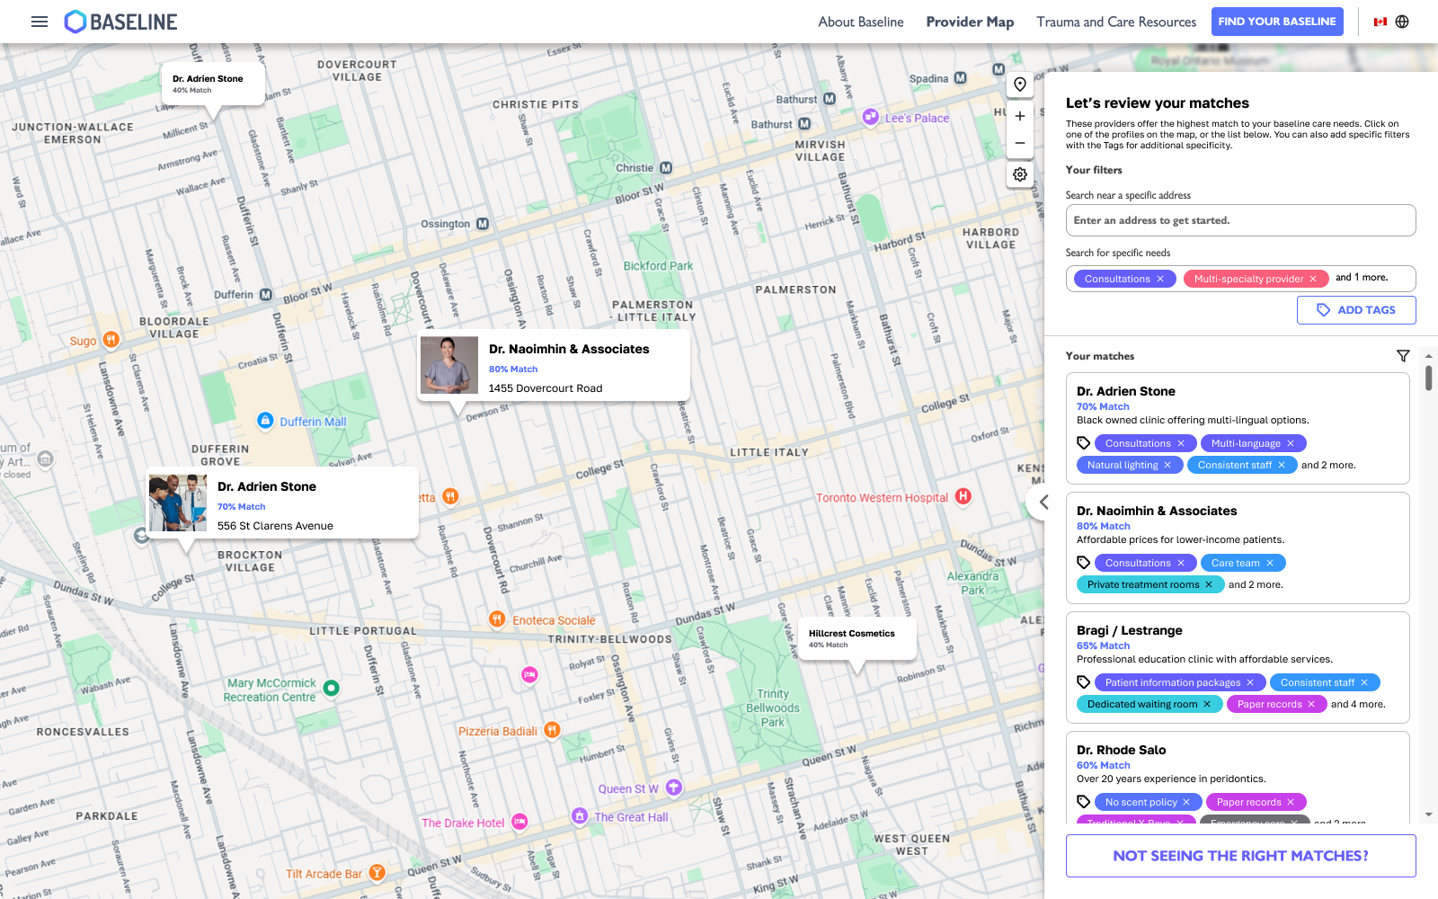Click the Baseline logo
Screen dimensions: 1438x899
[121, 22]
